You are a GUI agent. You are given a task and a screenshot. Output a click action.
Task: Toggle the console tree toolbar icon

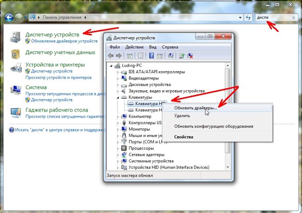click(x=130, y=56)
